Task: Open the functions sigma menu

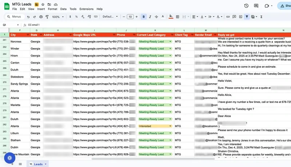Action: click(x=261, y=17)
